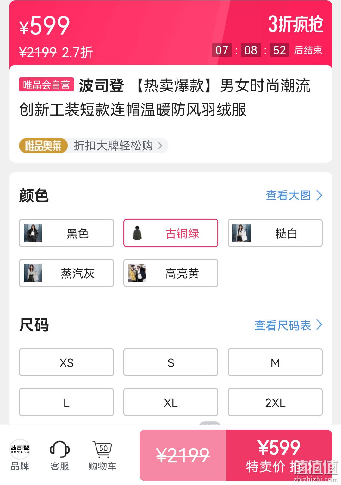Expand 折扣大牌轻松购 arrow
341x485 pixels.
point(160,146)
